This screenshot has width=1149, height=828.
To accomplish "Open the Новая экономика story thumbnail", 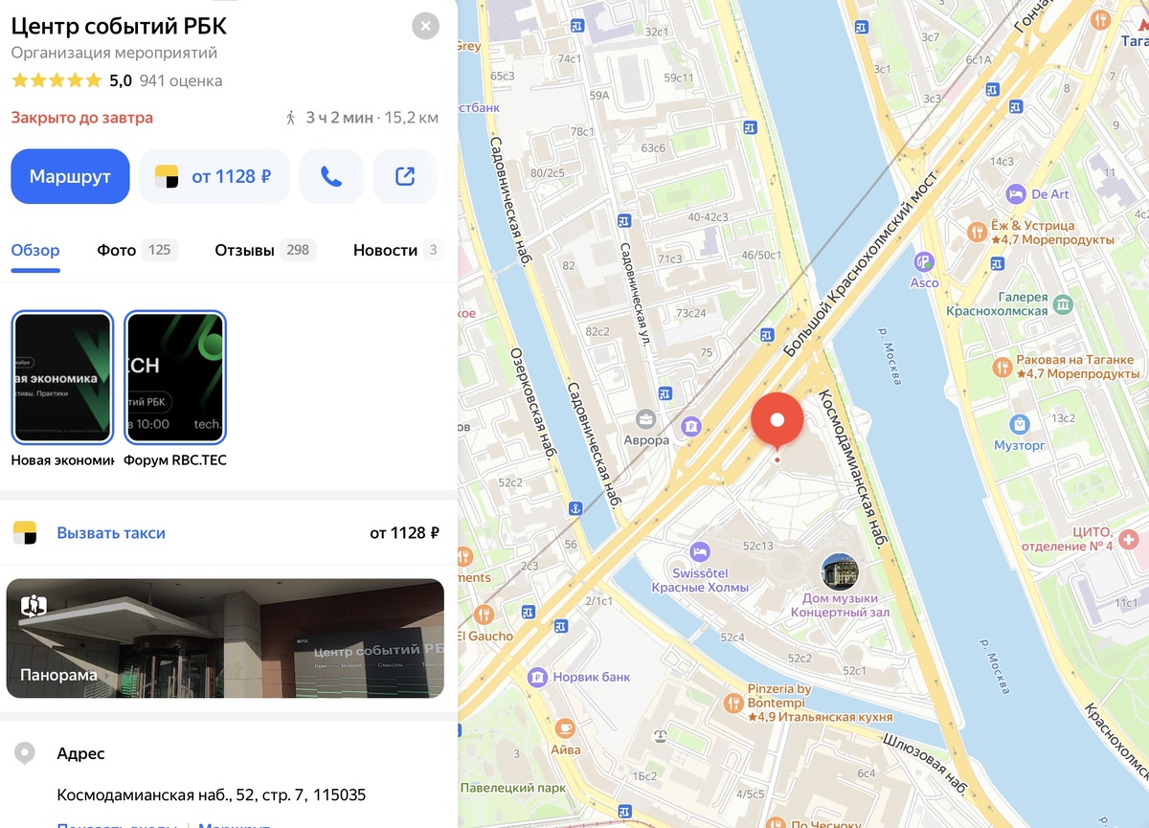I will point(62,378).
